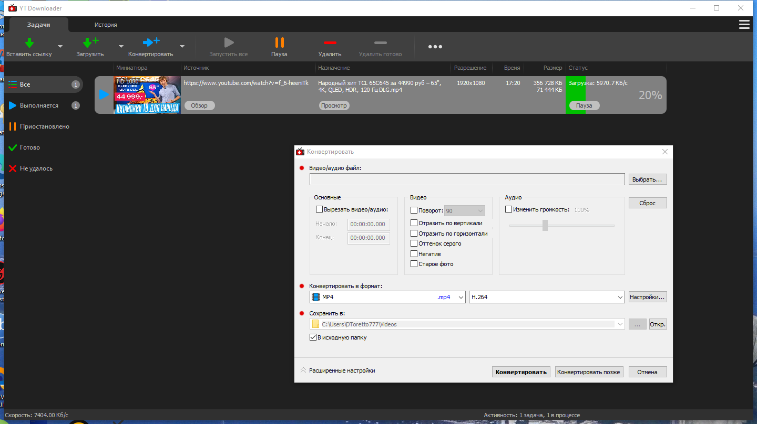Click the green Paste link arrow icon
Image resolution: width=757 pixels, height=424 pixels.
pos(29,43)
